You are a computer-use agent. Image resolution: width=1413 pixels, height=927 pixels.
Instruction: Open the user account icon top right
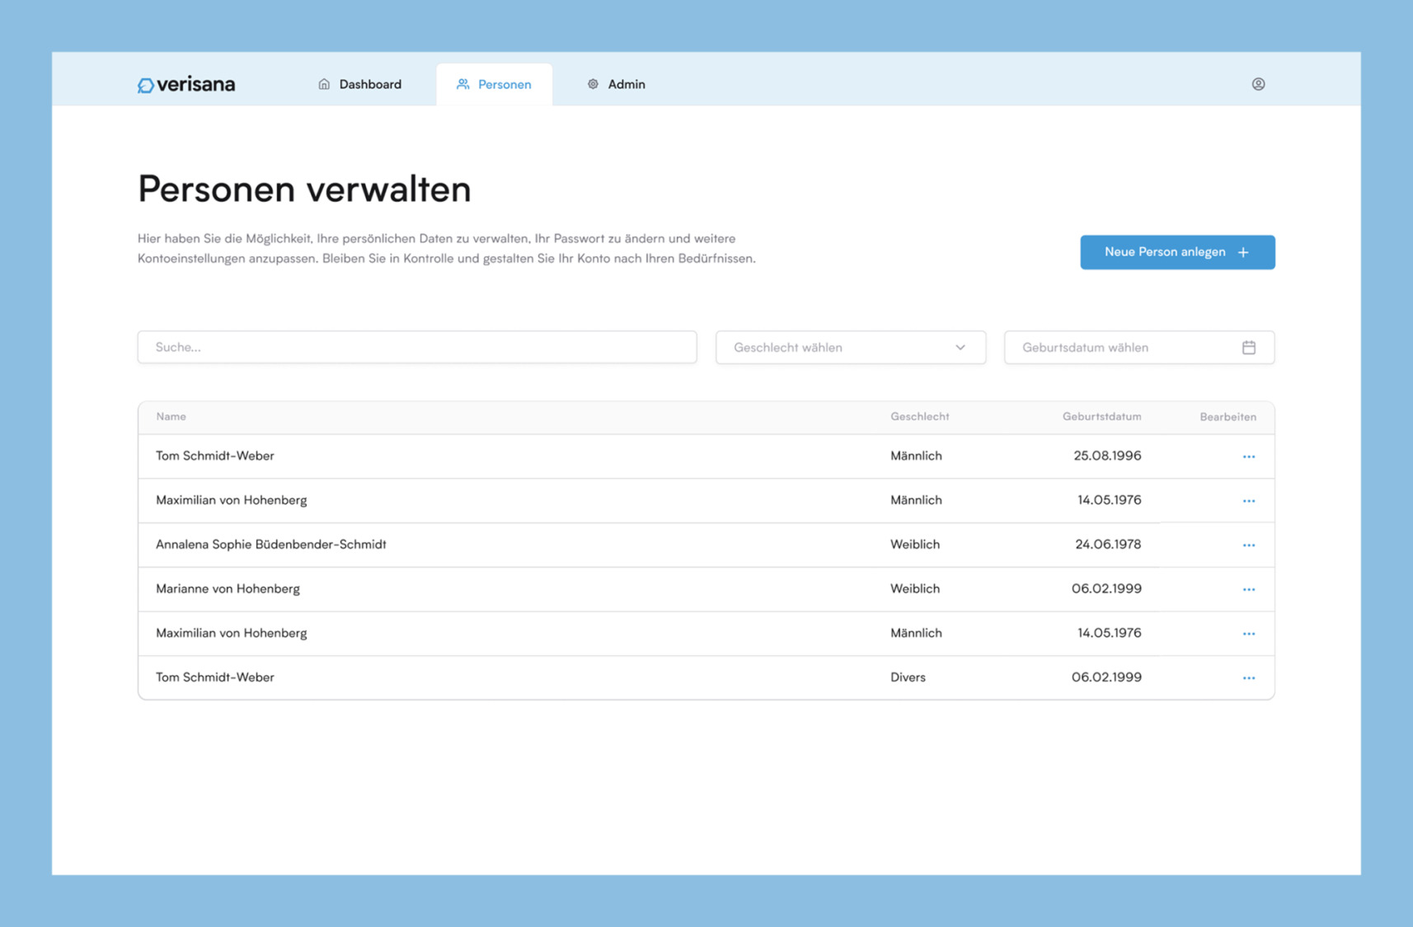(x=1258, y=83)
